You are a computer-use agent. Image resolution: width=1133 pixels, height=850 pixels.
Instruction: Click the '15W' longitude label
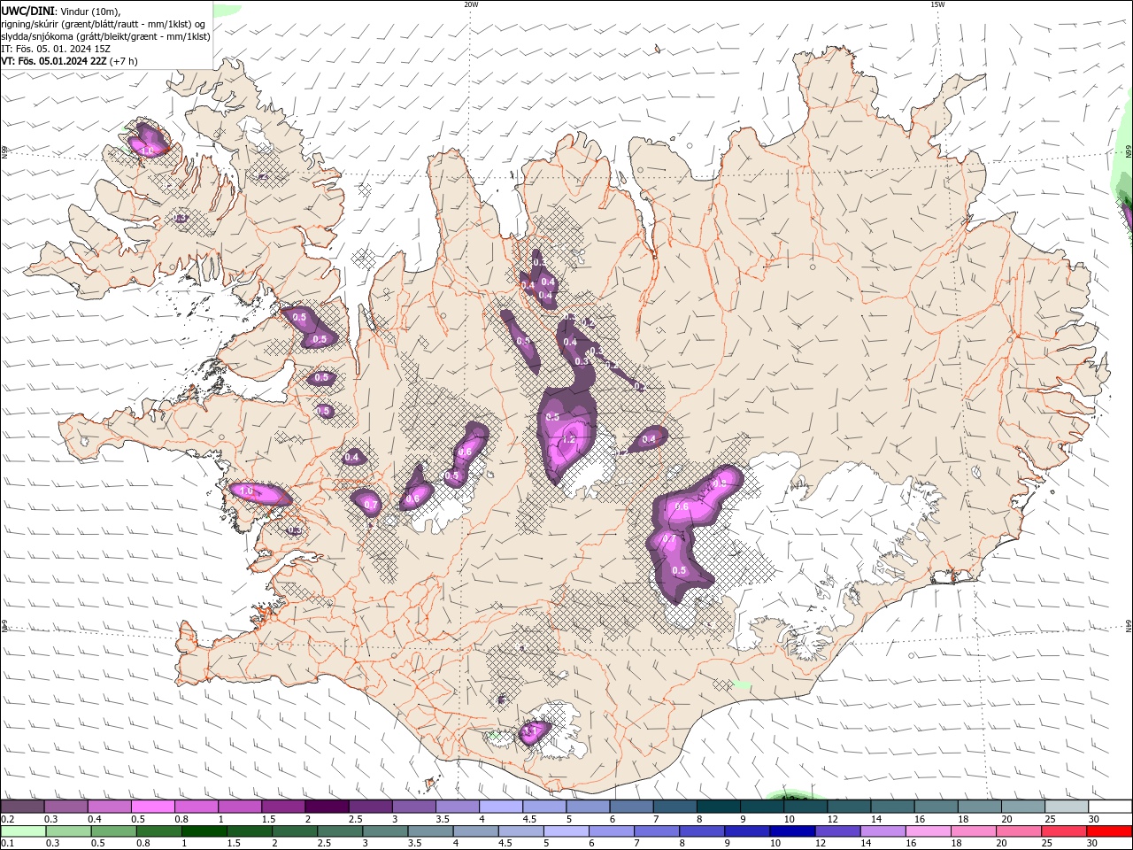[x=937, y=4]
